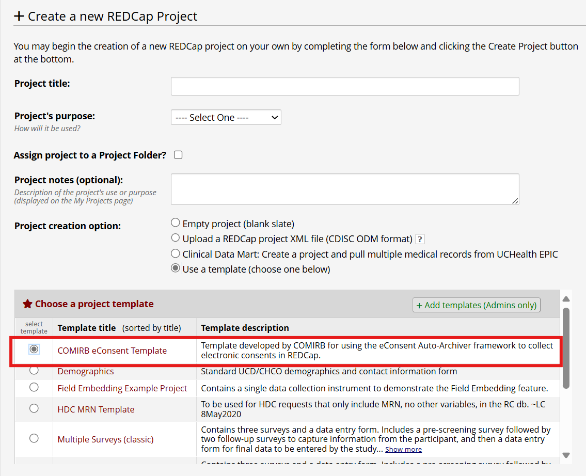
Task: Click inside the Project notes text box
Action: click(344, 189)
